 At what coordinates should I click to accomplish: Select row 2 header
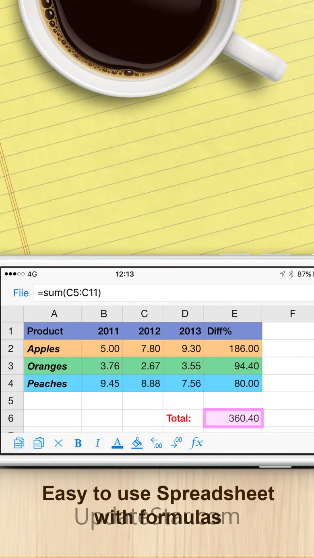[x=11, y=348]
